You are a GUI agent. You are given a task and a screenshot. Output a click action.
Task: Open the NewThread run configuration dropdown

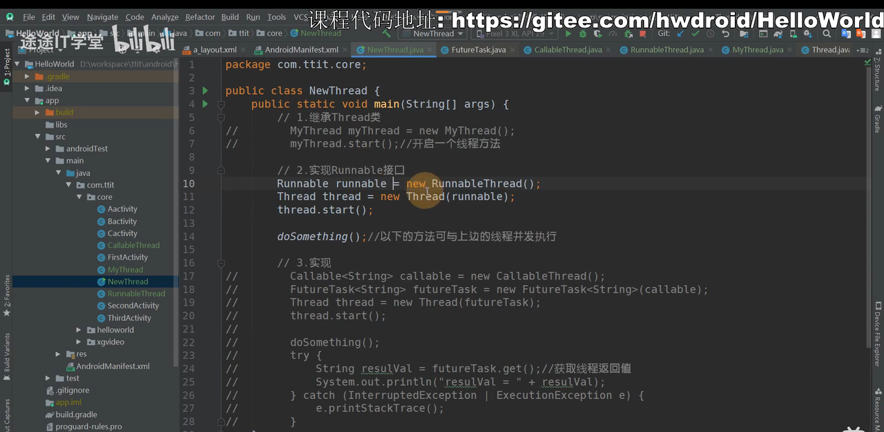[434, 33]
